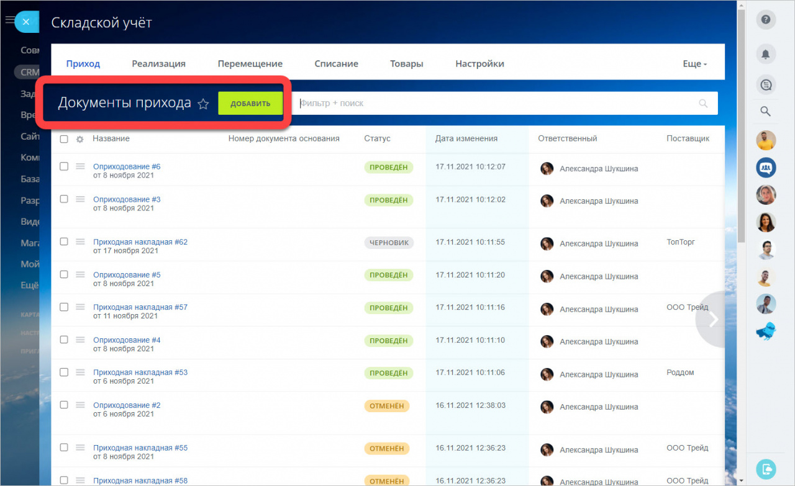This screenshot has width=795, height=486.
Task: Click the magnifier icon in filter field
Action: 703,104
